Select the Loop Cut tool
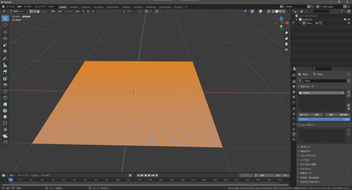The image size is (352, 190). tap(5, 91)
